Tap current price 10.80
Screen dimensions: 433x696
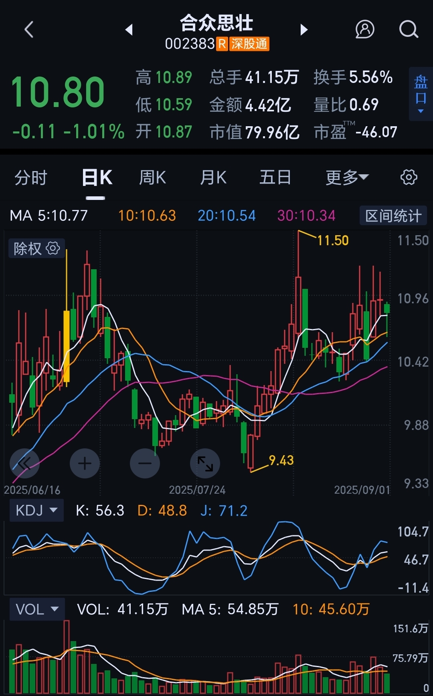tap(58, 93)
